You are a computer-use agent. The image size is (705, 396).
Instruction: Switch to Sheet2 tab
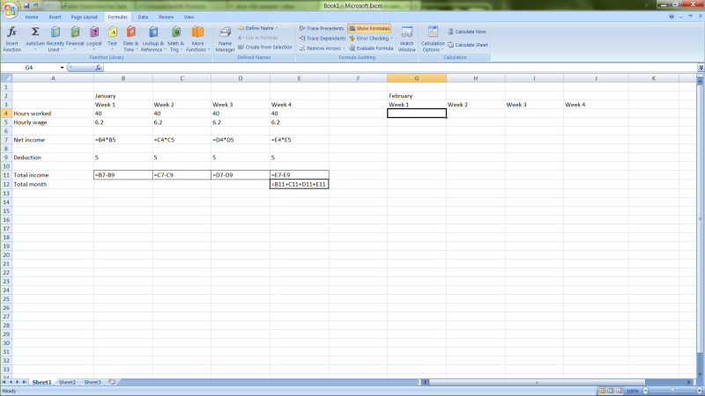67,382
